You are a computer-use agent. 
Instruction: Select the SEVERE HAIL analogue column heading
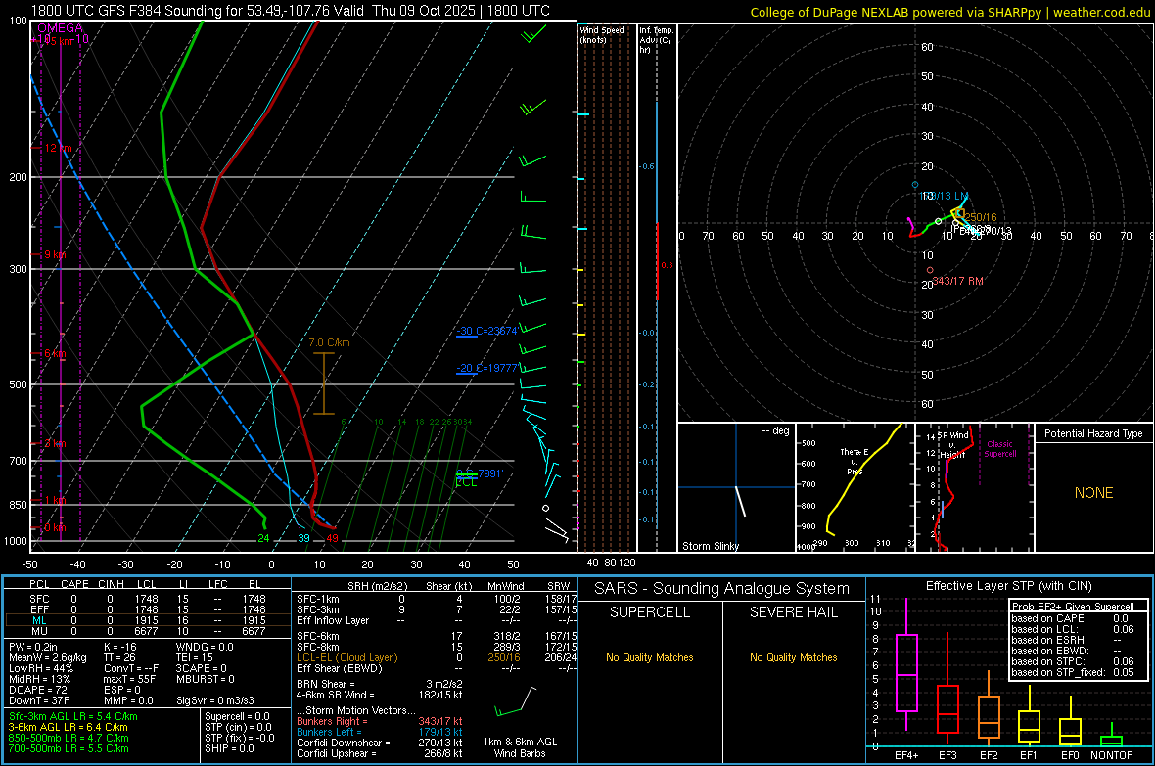pyautogui.click(x=793, y=612)
